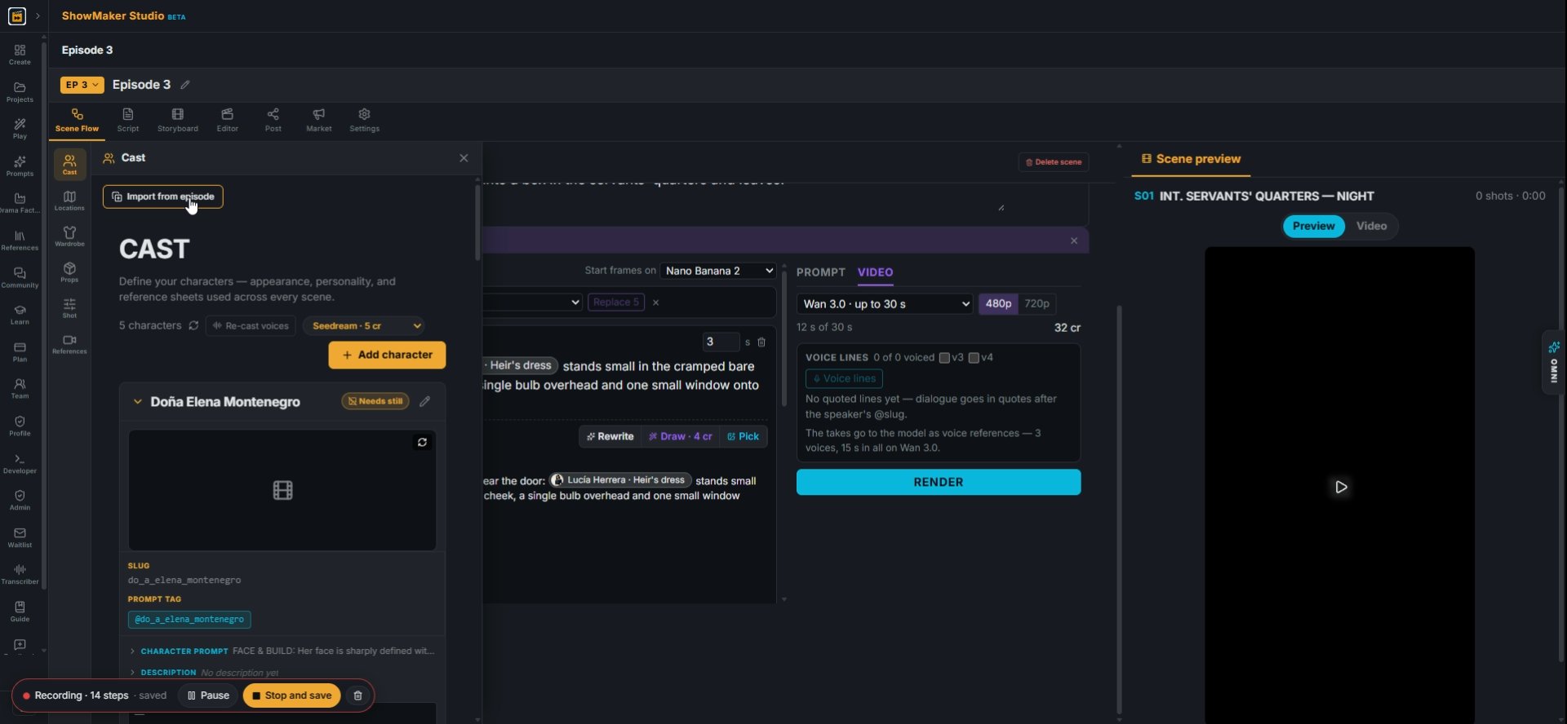Screen dimensions: 1567x724
Task: Select 480p resolution
Action: [x=998, y=304]
